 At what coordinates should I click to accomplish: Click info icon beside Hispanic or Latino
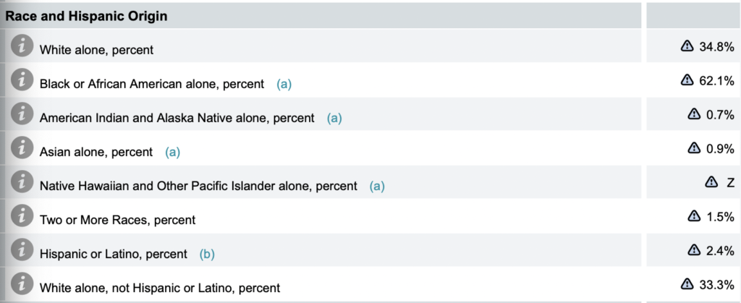pos(22,249)
